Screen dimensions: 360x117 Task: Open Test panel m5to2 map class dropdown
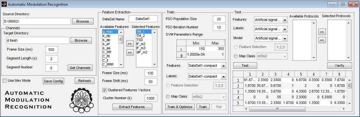(272, 56)
